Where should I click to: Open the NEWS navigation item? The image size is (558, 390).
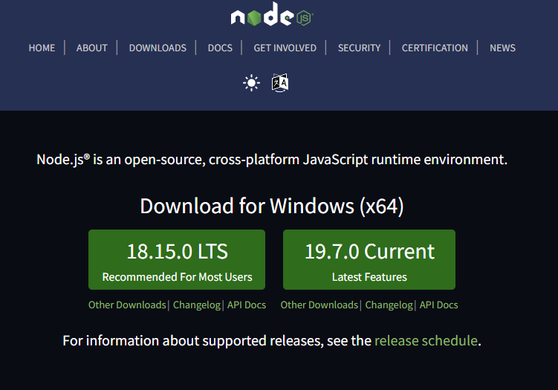(x=502, y=48)
